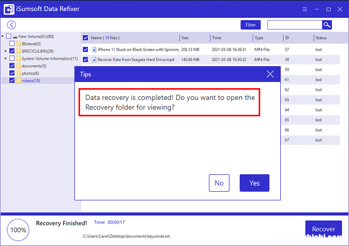Click the row with ID 63

pyautogui.click(x=311, y=100)
